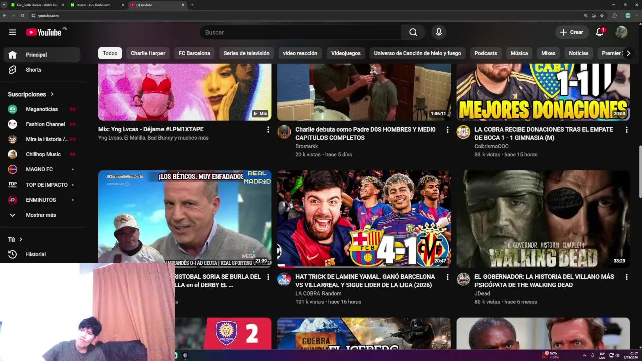Click the YouTube logo
642x361 pixels.
pos(43,32)
